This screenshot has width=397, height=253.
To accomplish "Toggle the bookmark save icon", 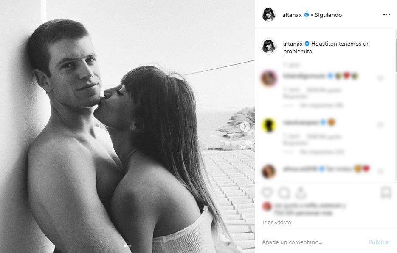I will point(386,193).
